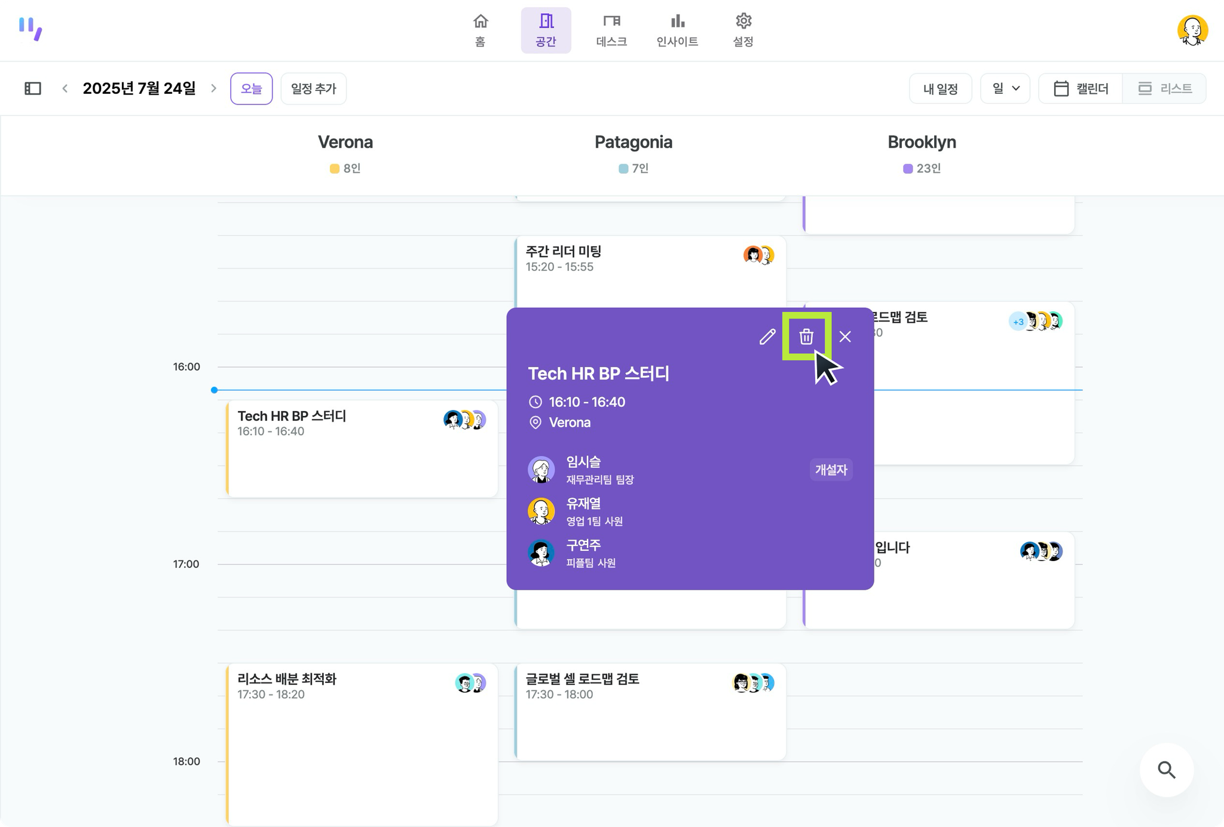Viewport: 1224px width, 827px height.
Task: Click the clock icon beside 16:10 - 16:40
Action: coord(535,402)
